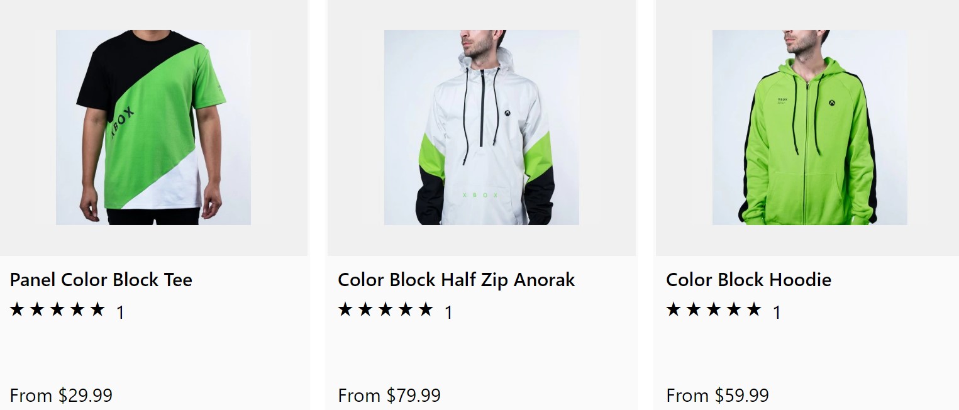Go to Color Block Half Zip Anorak title
Image resolution: width=959 pixels, height=410 pixels.
(457, 280)
